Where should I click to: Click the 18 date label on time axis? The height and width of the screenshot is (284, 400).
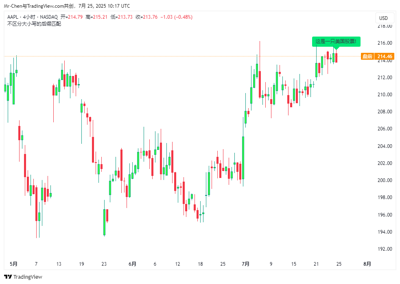tap(200, 264)
